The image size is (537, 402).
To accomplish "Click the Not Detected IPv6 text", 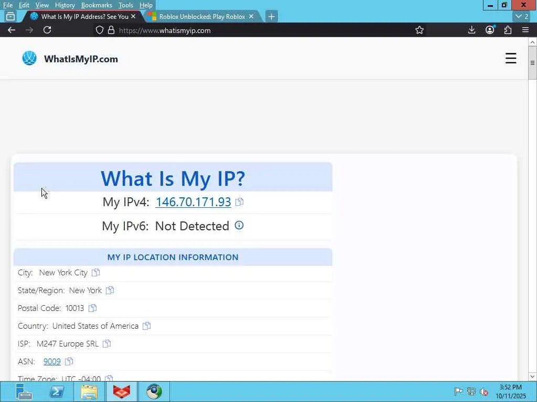I will coord(192,226).
